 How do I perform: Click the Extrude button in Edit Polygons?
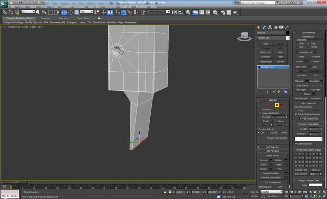point(264,160)
